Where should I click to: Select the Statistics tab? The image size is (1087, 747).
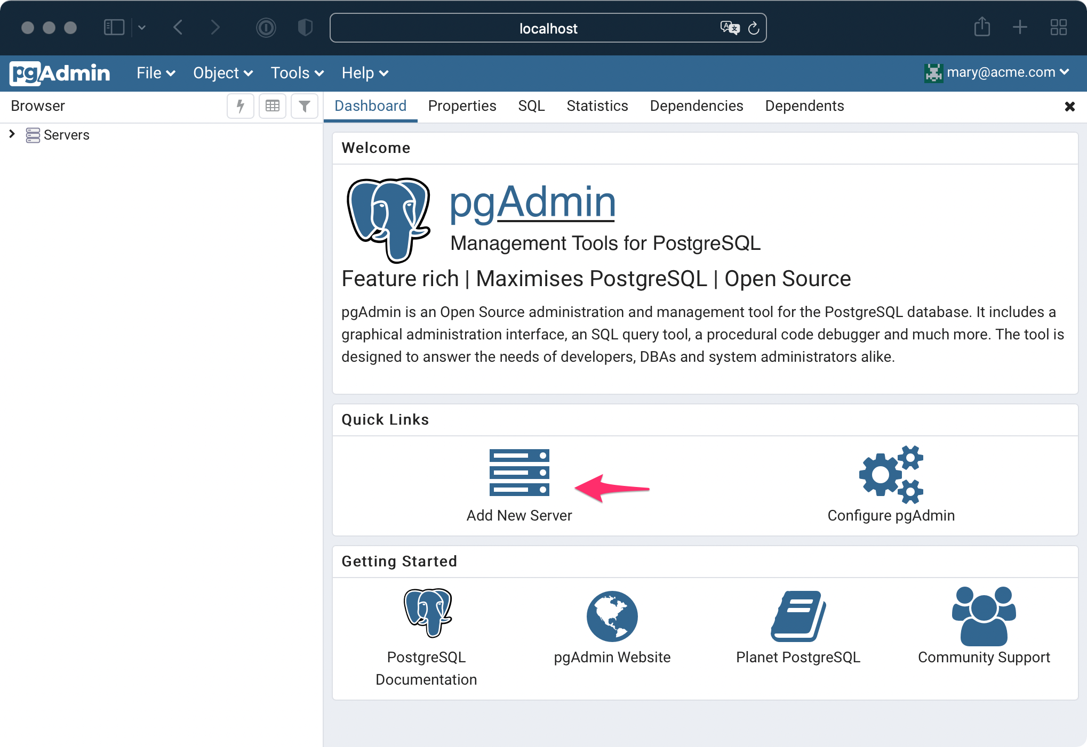(x=597, y=105)
